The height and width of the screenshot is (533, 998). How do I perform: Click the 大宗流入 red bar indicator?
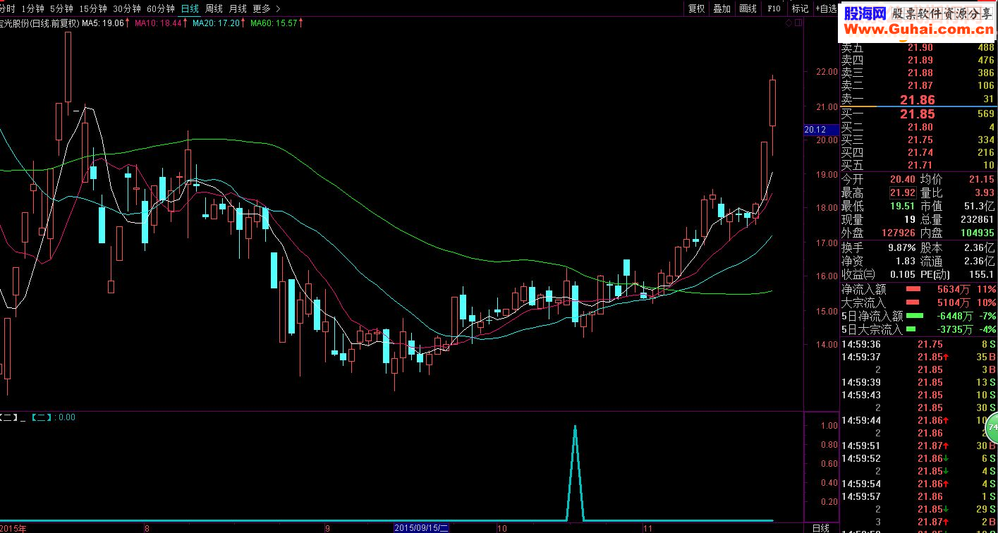[x=913, y=302]
